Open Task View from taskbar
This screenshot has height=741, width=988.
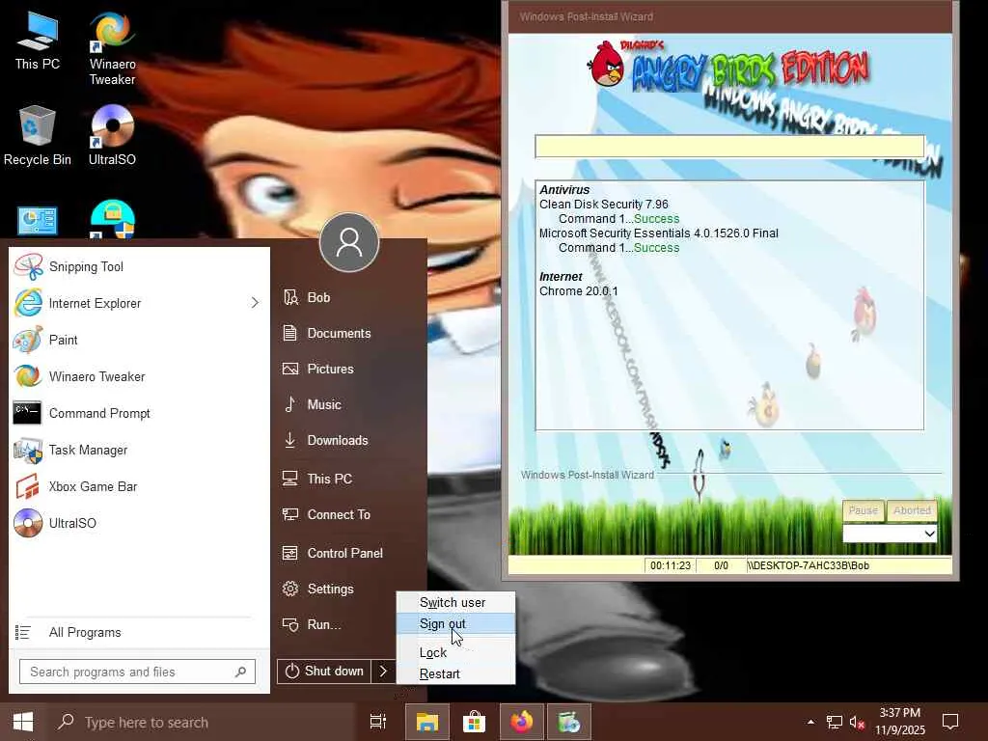(378, 722)
